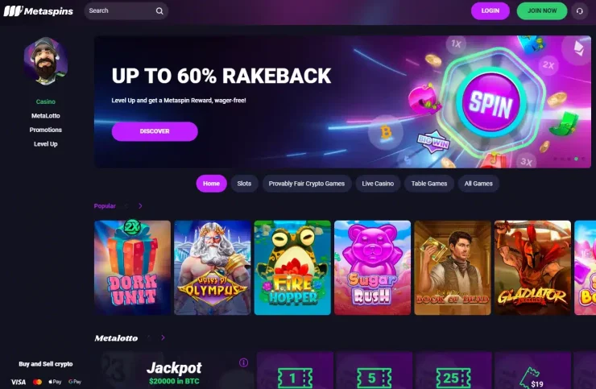The height and width of the screenshot is (389, 596).
Task: Open the Gates of Olympus game
Action: [x=212, y=267]
